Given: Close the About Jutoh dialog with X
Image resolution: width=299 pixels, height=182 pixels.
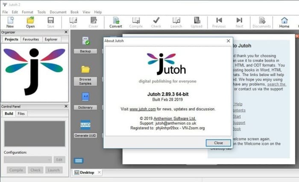Looking at the screenshot, I should tap(228, 41).
